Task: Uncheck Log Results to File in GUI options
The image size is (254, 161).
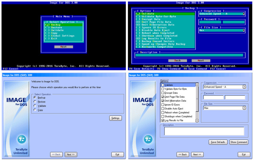Action: pyautogui.click(x=163, y=120)
